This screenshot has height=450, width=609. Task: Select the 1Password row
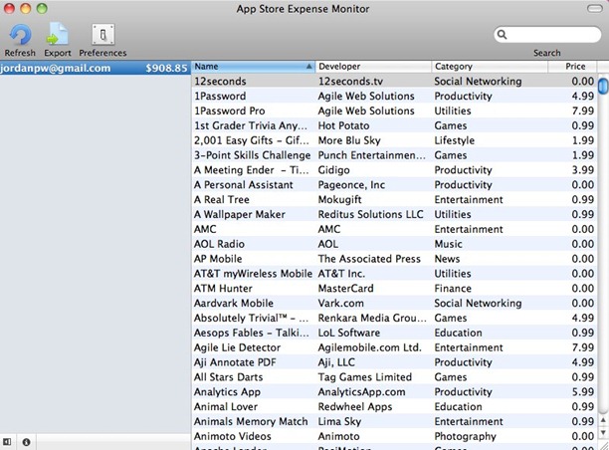pos(394,96)
